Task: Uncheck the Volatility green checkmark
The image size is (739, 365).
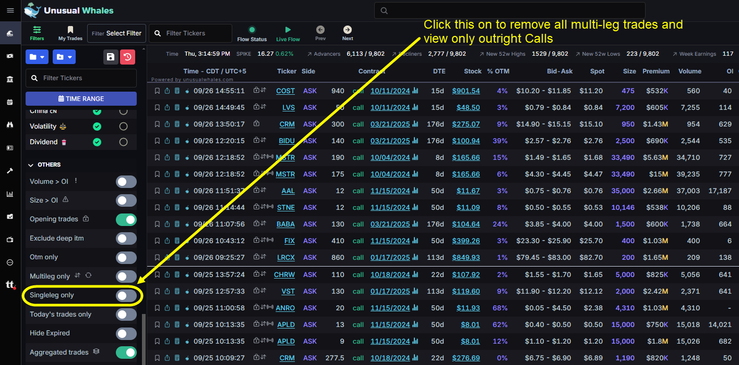Action: pos(97,126)
